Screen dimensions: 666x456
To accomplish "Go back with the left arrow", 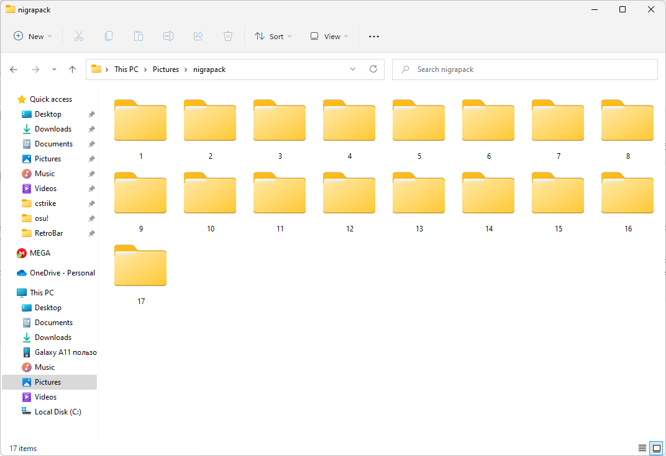I will coord(14,69).
